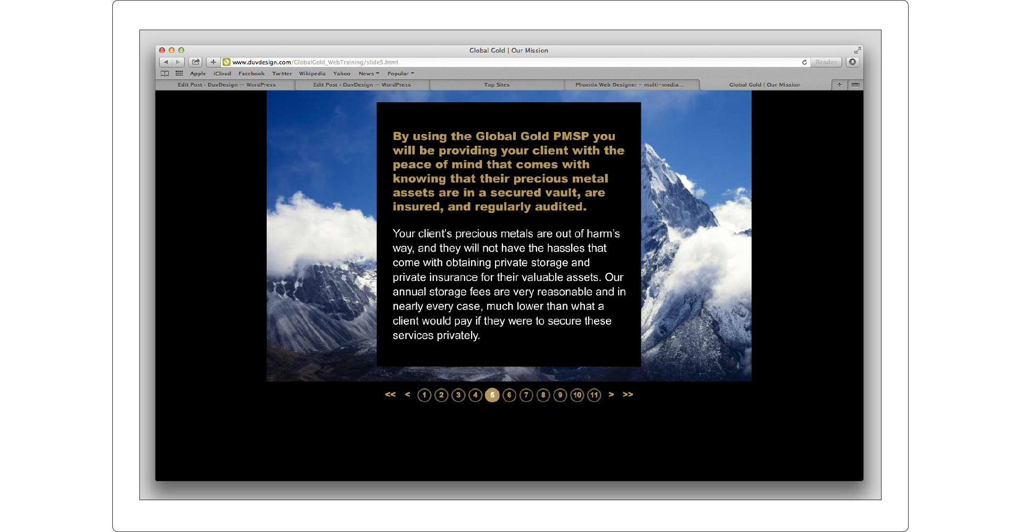The width and height of the screenshot is (1022, 532).
Task: Switch to first Edit Post DuvDesign tab
Action: pyautogui.click(x=226, y=85)
